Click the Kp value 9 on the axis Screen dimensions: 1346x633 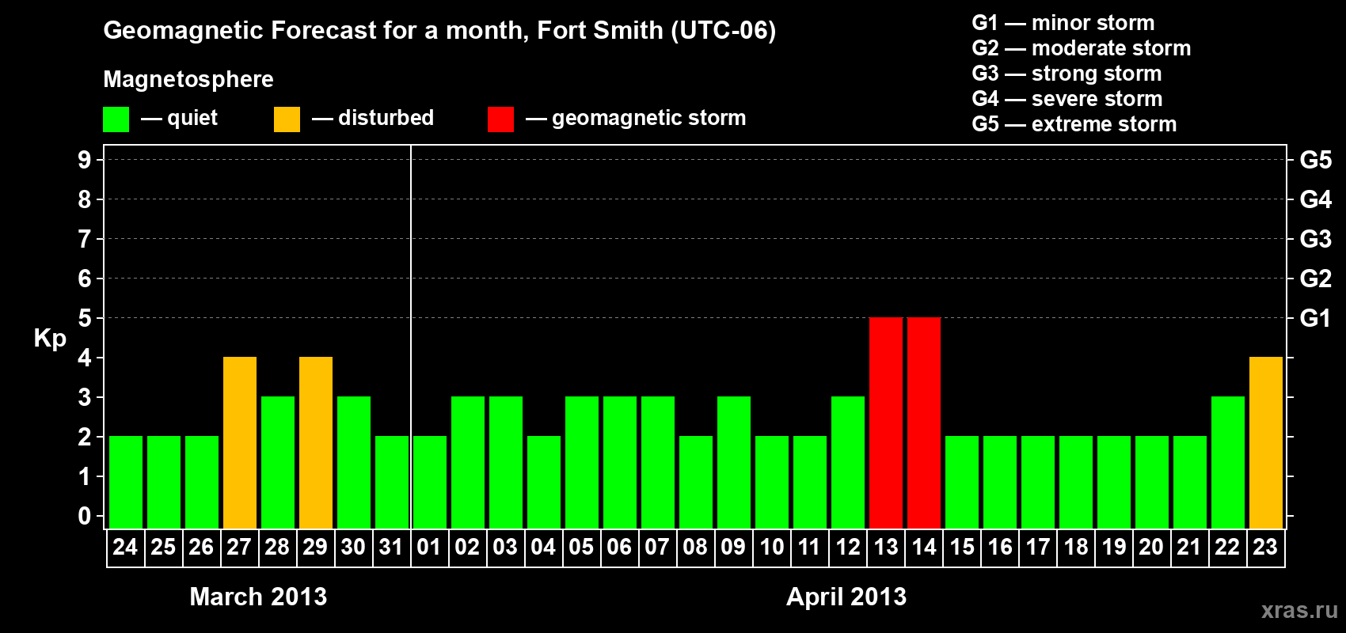pos(85,160)
